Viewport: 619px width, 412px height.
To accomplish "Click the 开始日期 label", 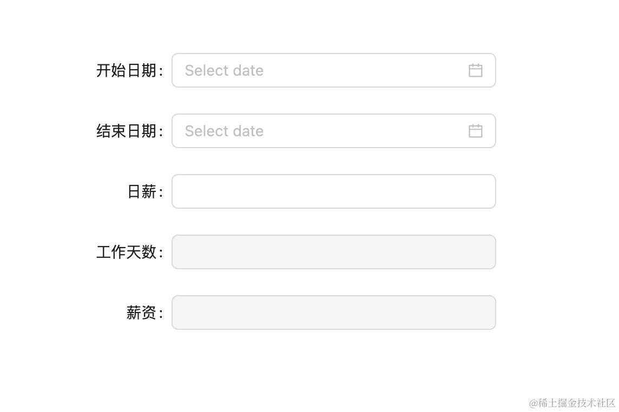I will pos(127,70).
